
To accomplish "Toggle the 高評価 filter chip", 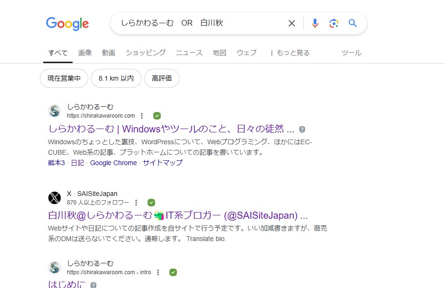I will click(162, 78).
